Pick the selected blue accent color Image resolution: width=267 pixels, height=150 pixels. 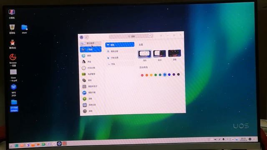[x=165, y=75]
